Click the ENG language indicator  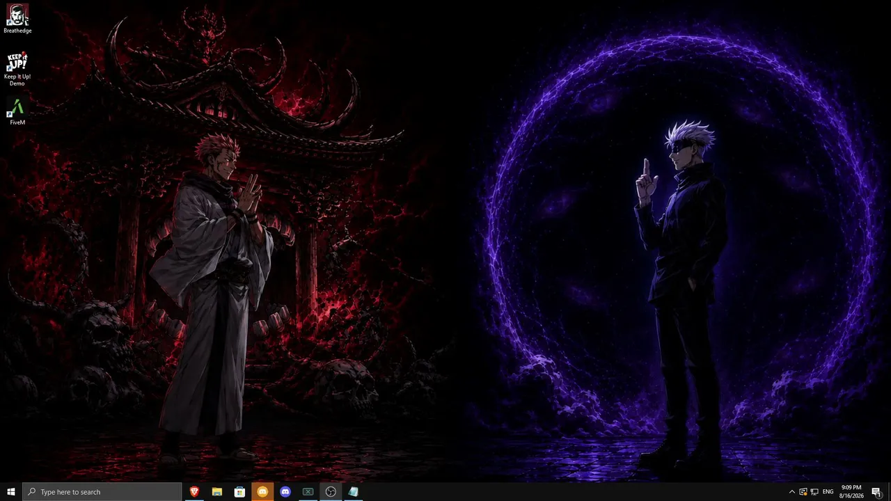click(828, 492)
